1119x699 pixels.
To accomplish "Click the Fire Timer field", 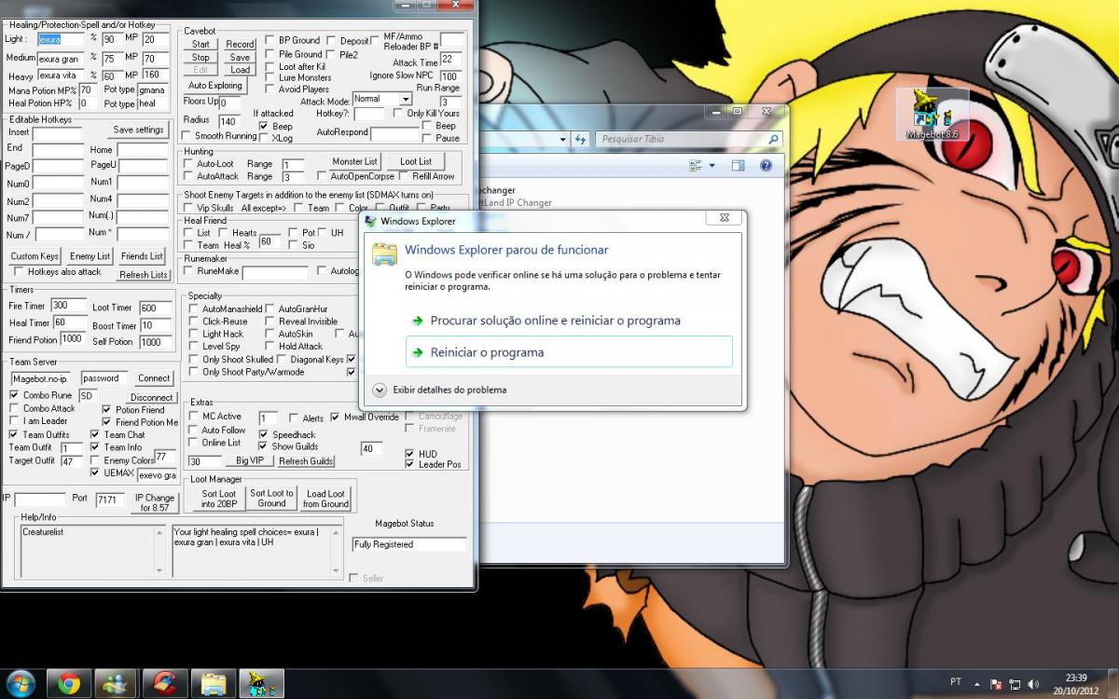I will 69,306.
